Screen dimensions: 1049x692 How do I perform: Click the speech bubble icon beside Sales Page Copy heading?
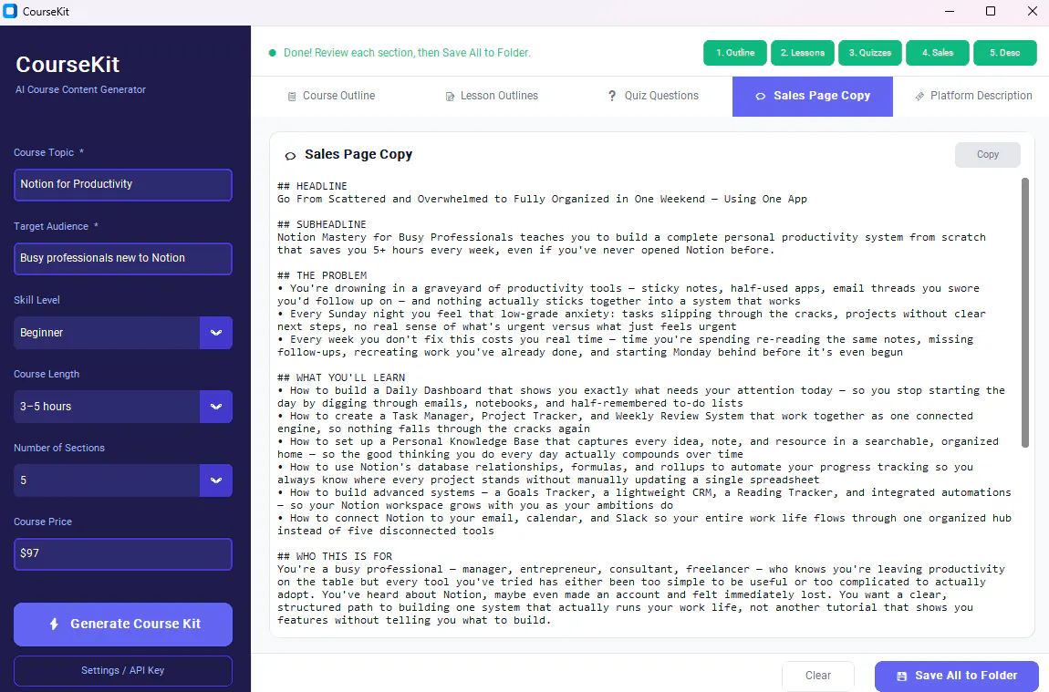290,155
